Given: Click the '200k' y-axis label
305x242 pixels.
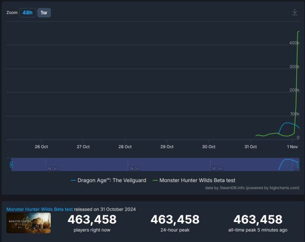Looking at the screenshot, I should pyautogui.click(x=295, y=90).
